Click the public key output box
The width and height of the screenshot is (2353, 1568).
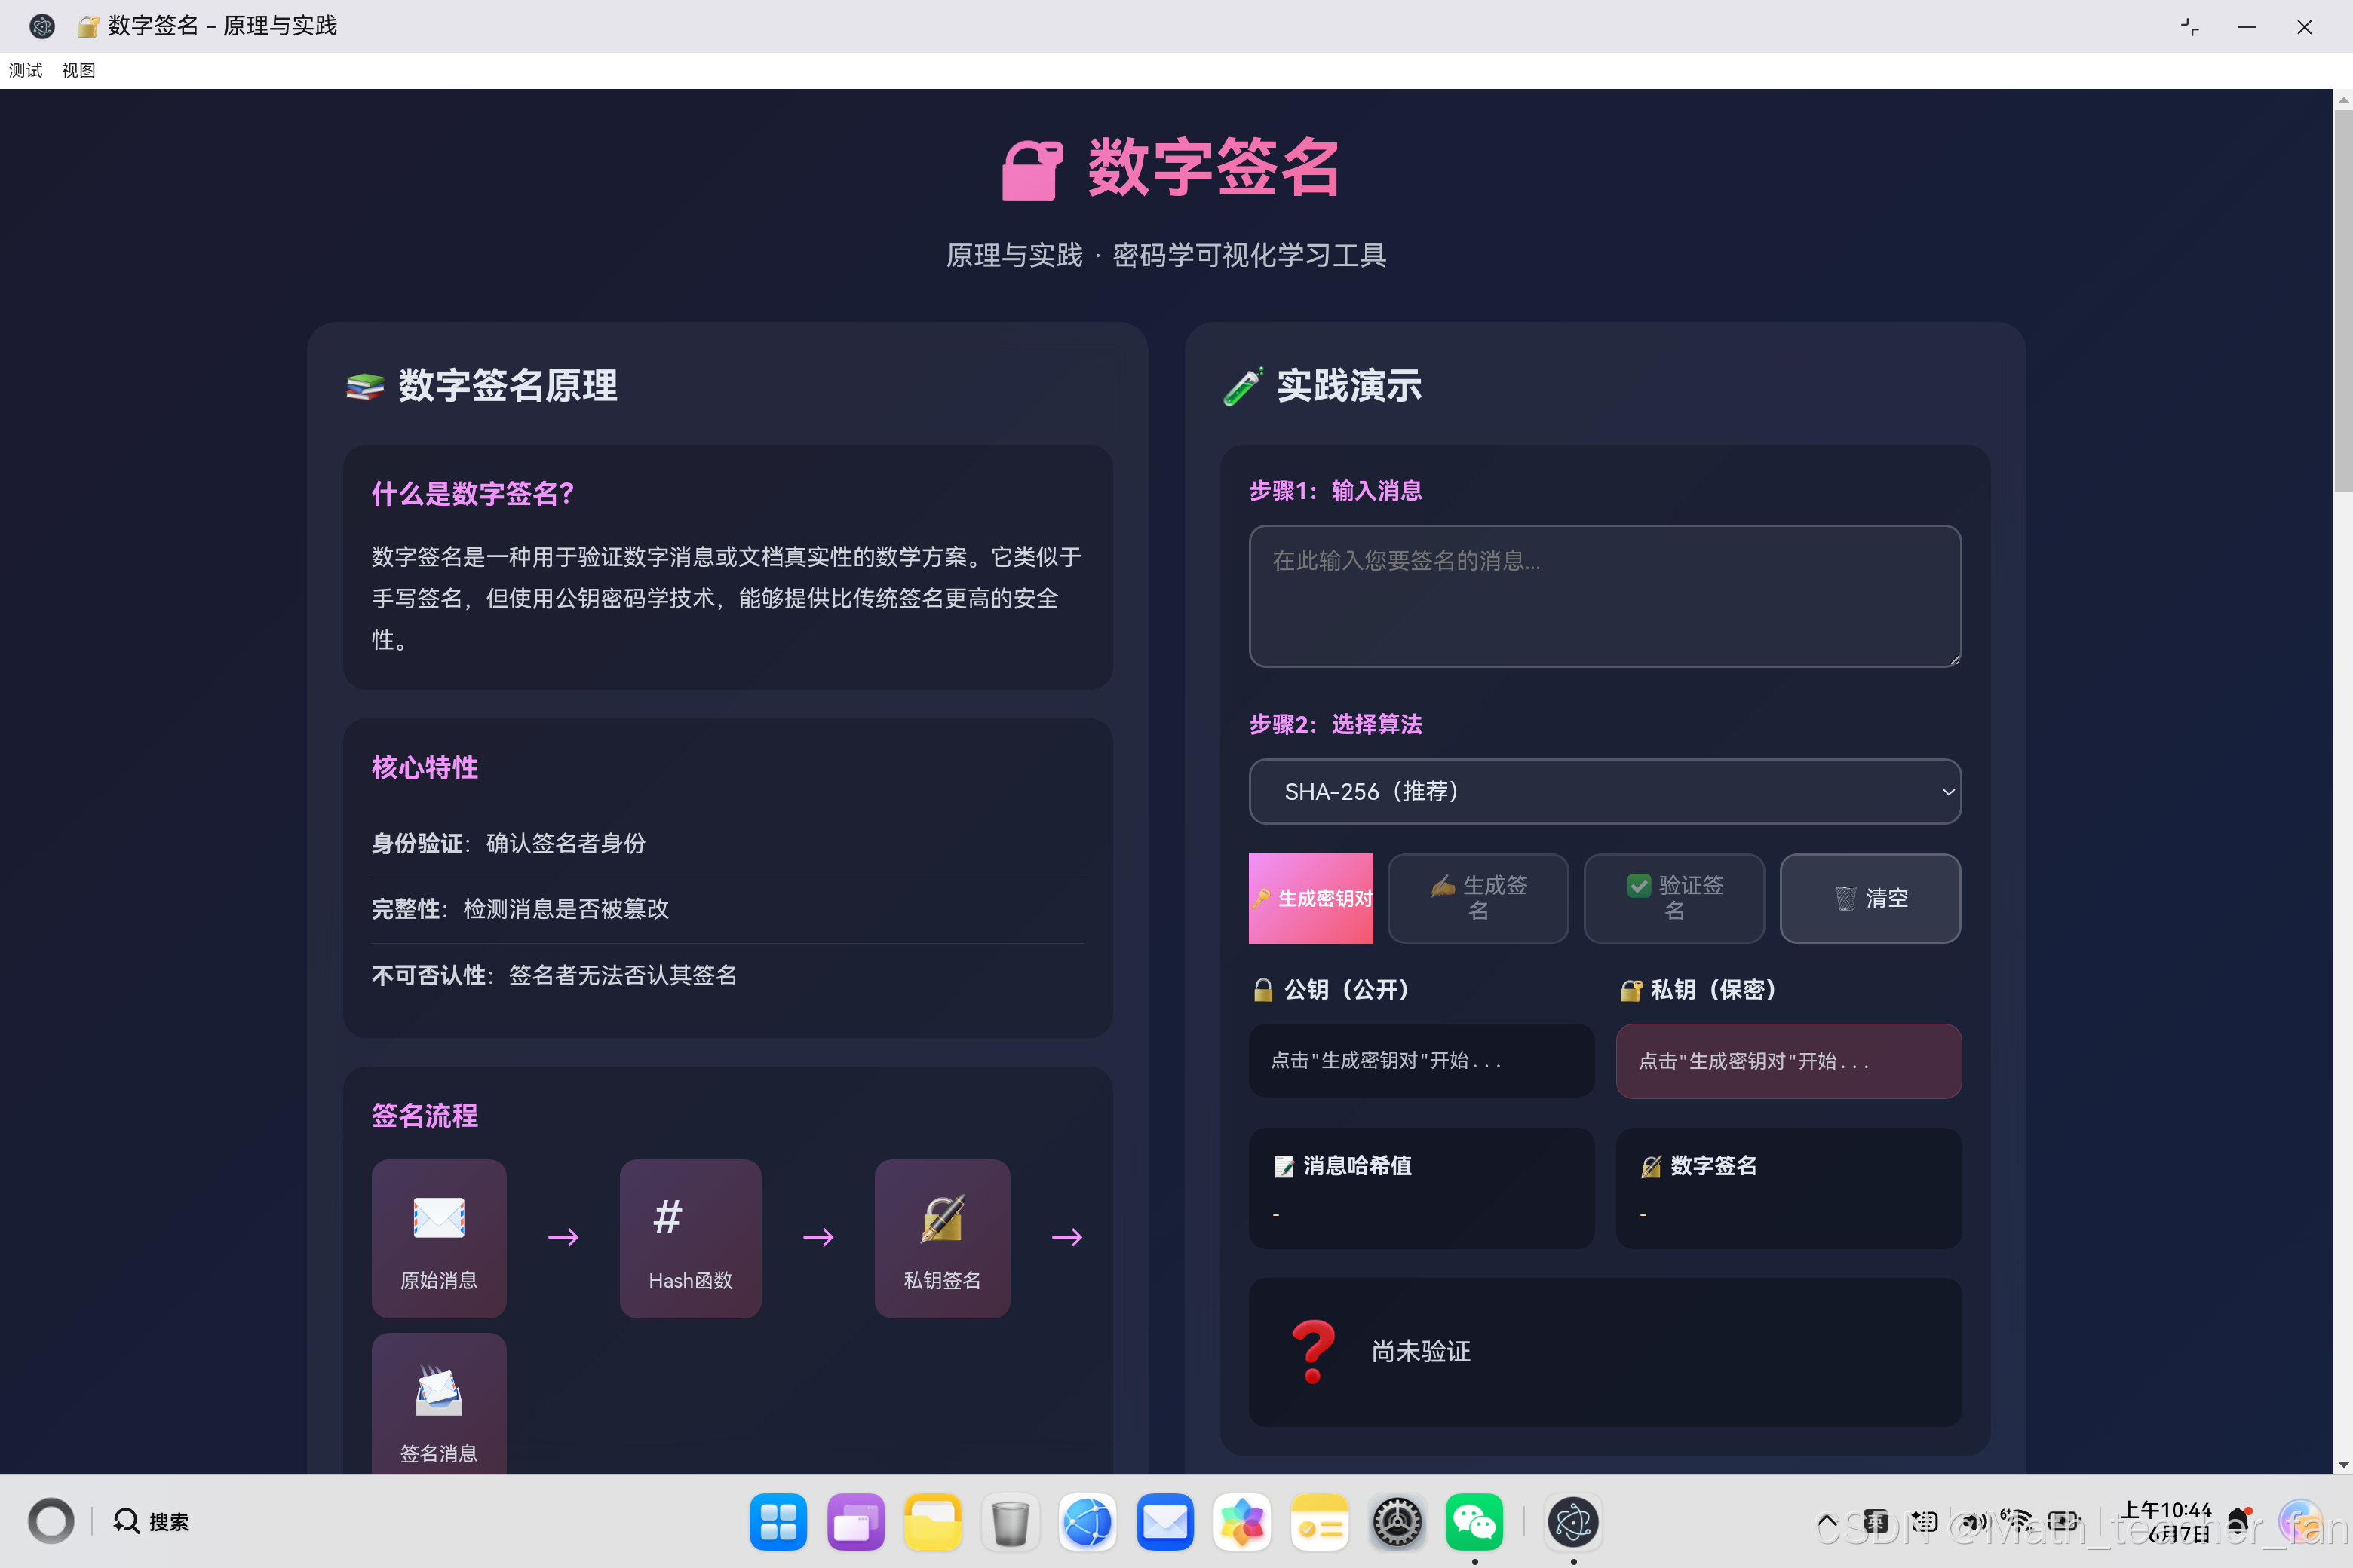point(1421,1060)
